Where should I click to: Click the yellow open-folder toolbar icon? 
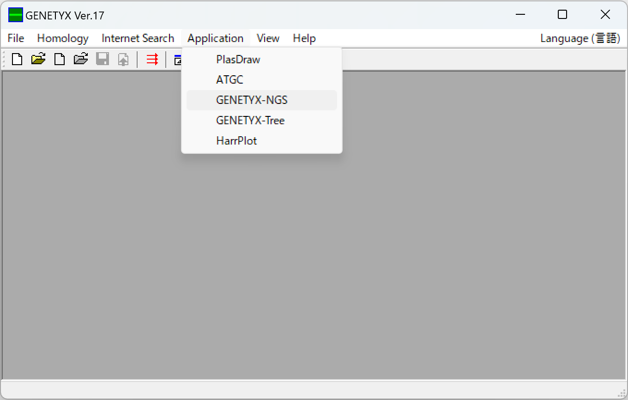pos(38,59)
